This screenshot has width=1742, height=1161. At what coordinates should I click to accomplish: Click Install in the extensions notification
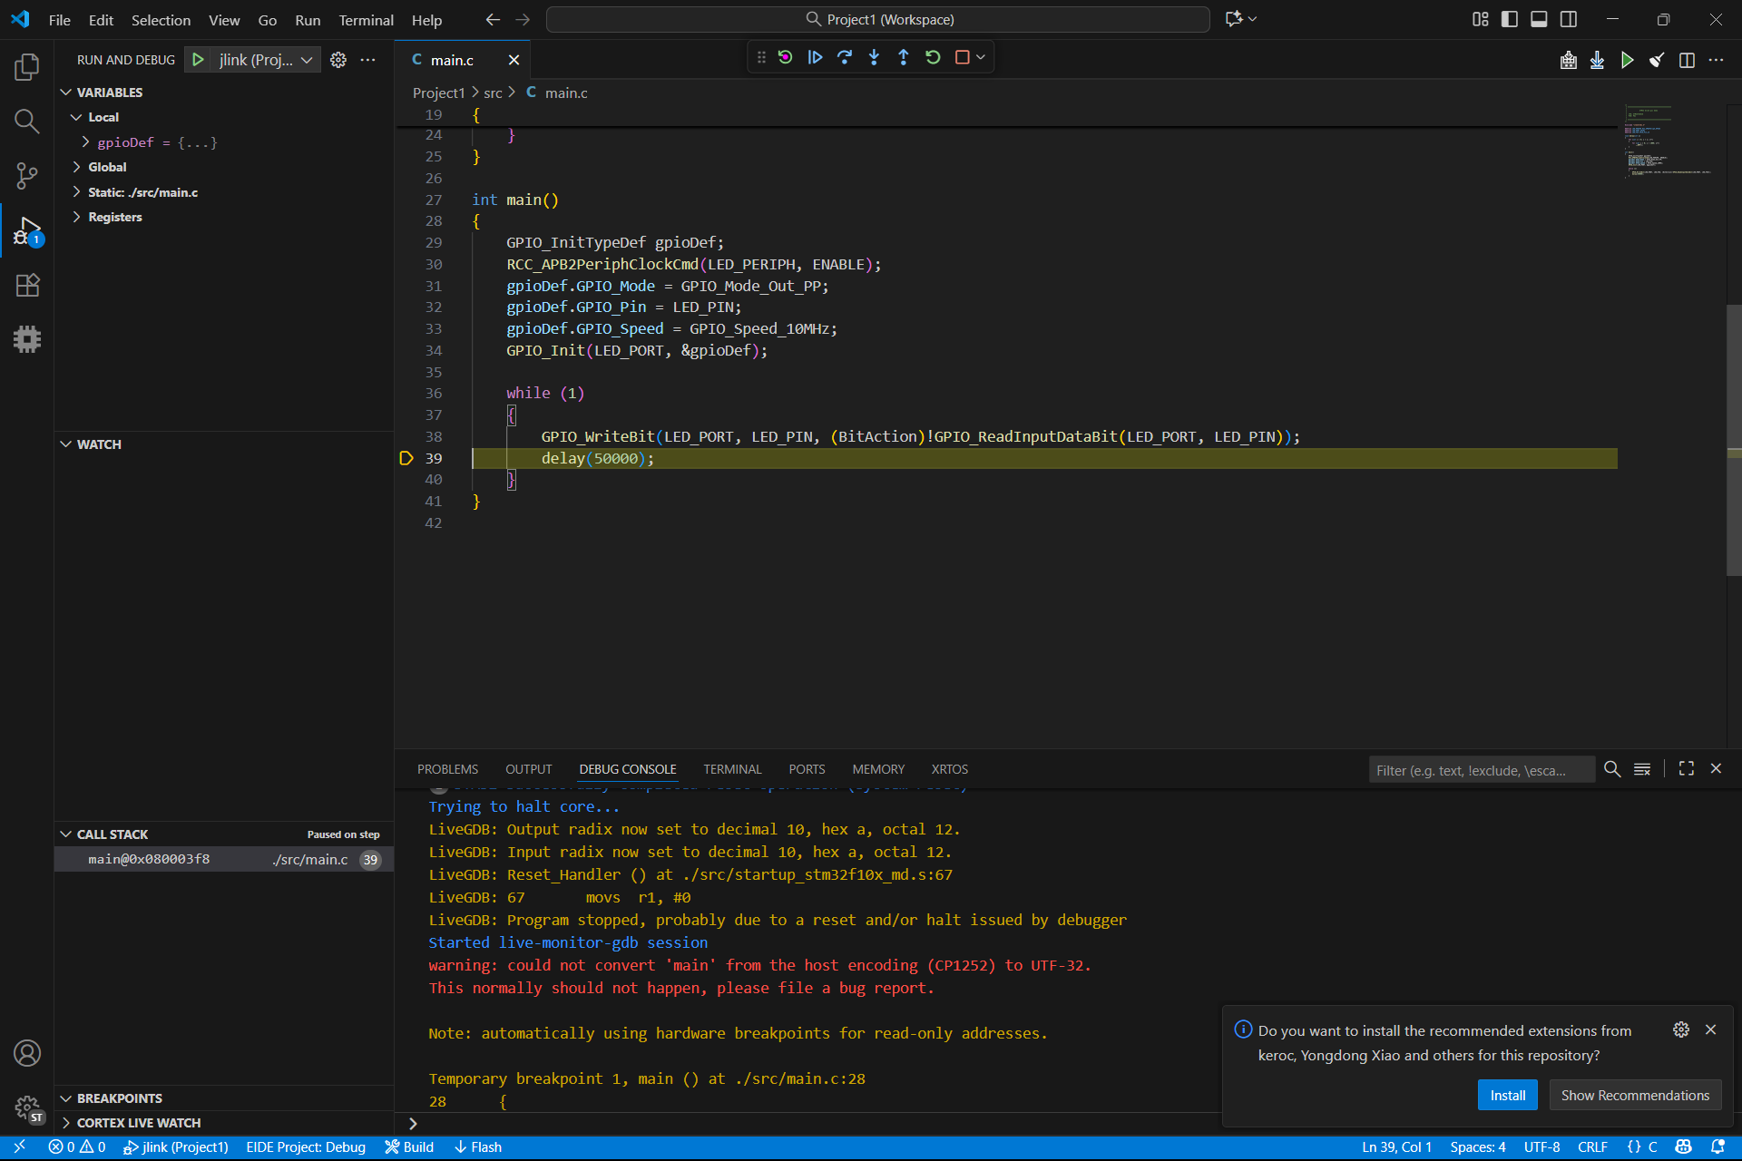[1508, 1095]
